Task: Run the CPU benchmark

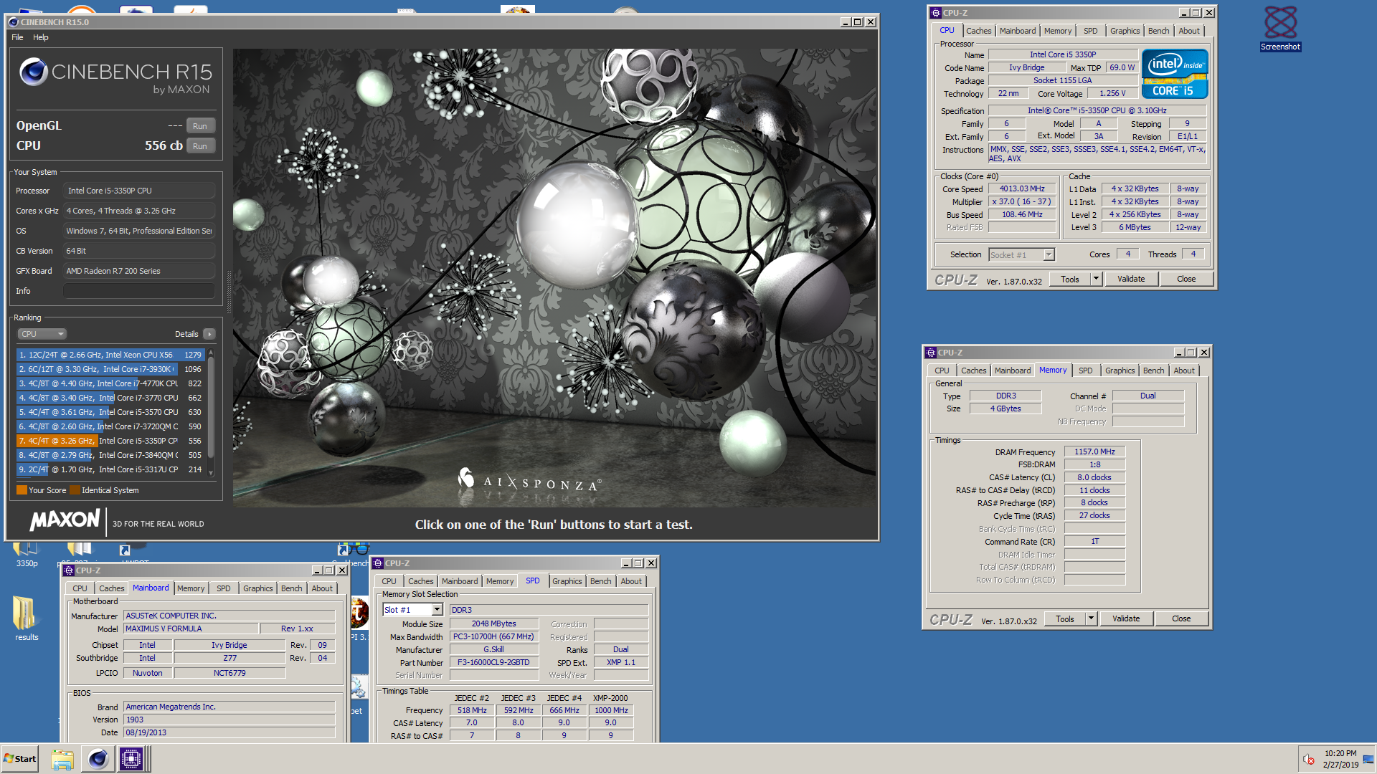Action: click(200, 146)
